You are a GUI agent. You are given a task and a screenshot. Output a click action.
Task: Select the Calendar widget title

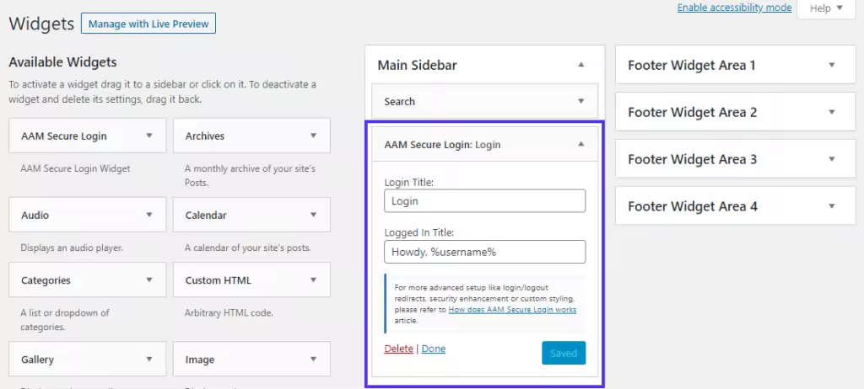[206, 216]
